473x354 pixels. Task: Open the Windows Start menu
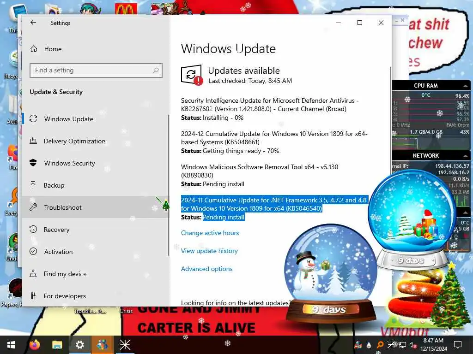pos(11,345)
